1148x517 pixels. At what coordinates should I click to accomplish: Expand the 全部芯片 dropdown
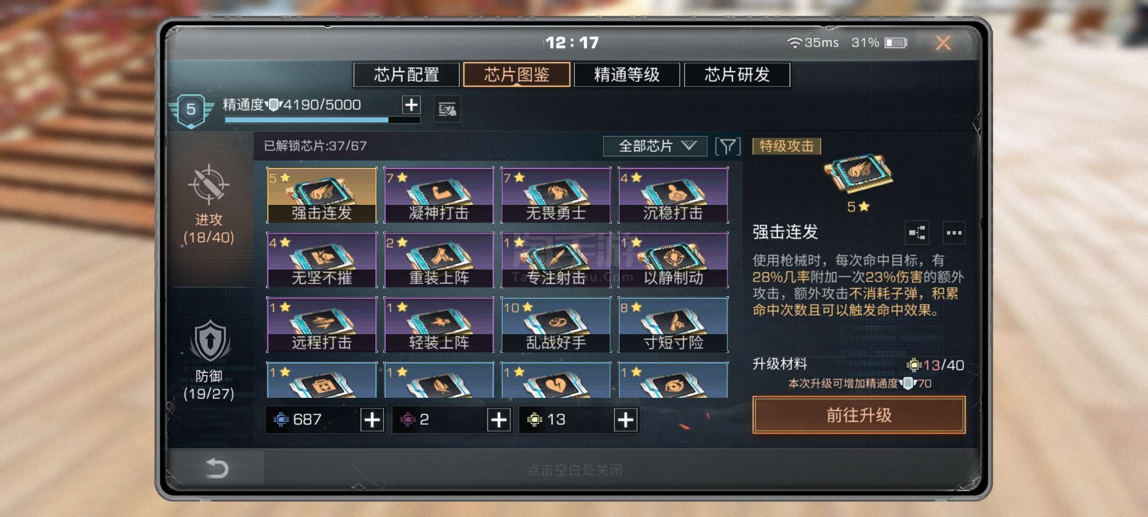coord(655,146)
